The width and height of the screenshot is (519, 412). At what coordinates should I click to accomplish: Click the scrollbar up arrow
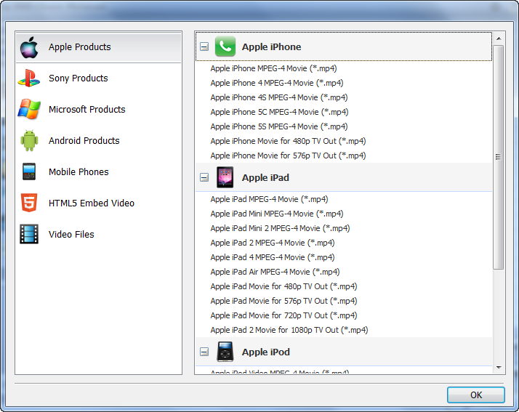click(499, 39)
